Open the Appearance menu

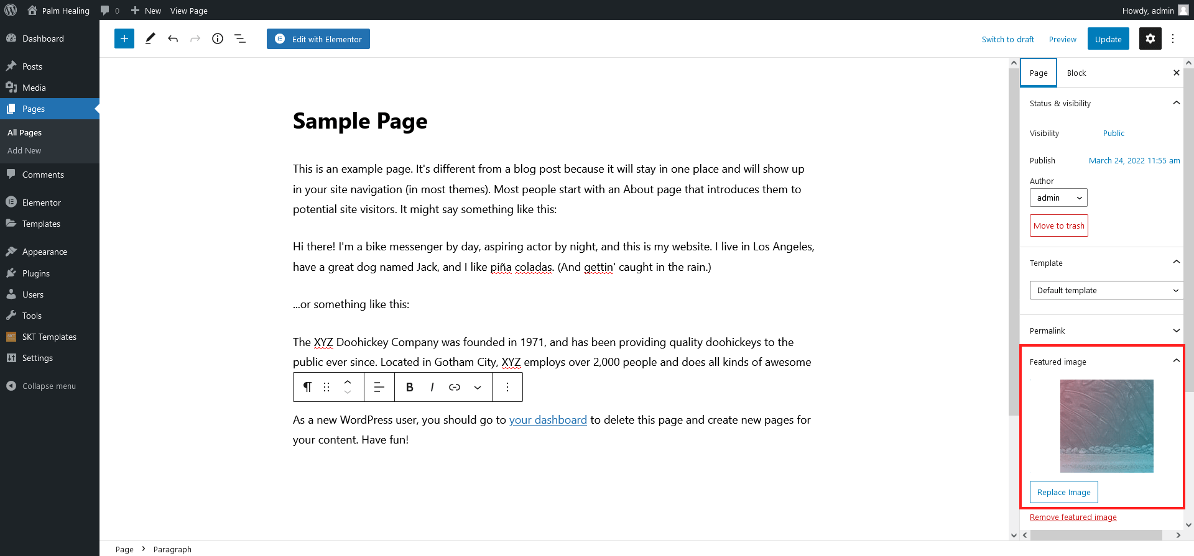point(50,252)
